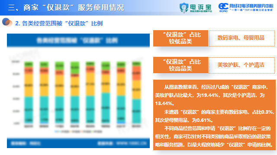Select the blue-orange circle bullet icon
Image resolution: width=277 pixels, height=155 pixels.
pyautogui.click(x=7, y=22)
